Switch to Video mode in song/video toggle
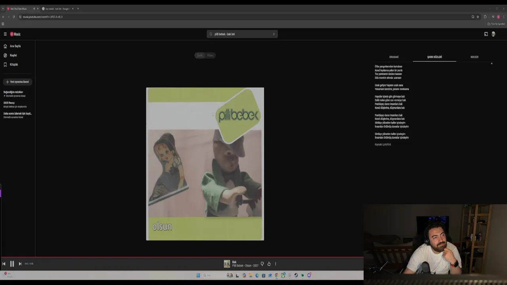 210,55
